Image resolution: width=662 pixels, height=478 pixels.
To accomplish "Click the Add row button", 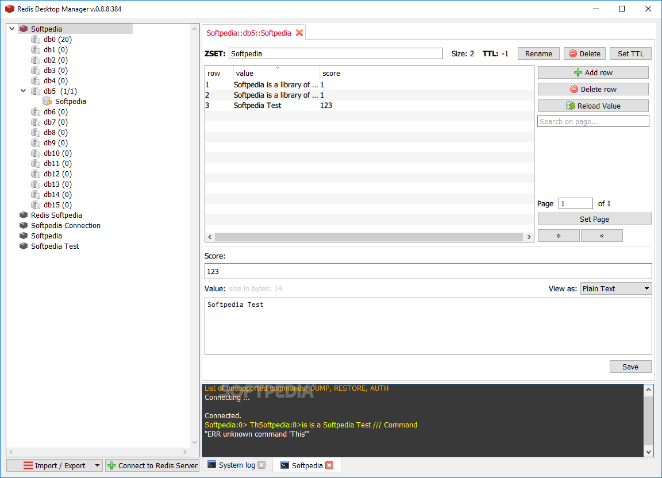I will [x=593, y=72].
